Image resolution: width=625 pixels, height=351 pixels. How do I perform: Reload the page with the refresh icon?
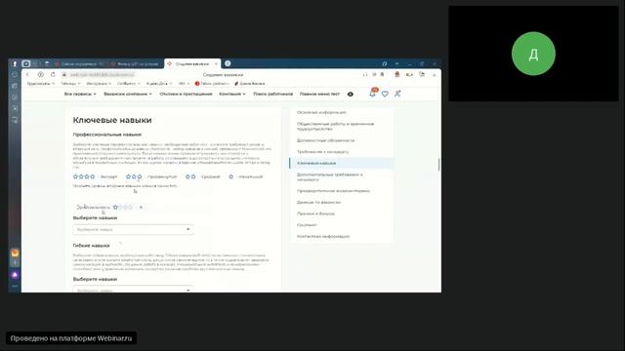click(x=53, y=74)
